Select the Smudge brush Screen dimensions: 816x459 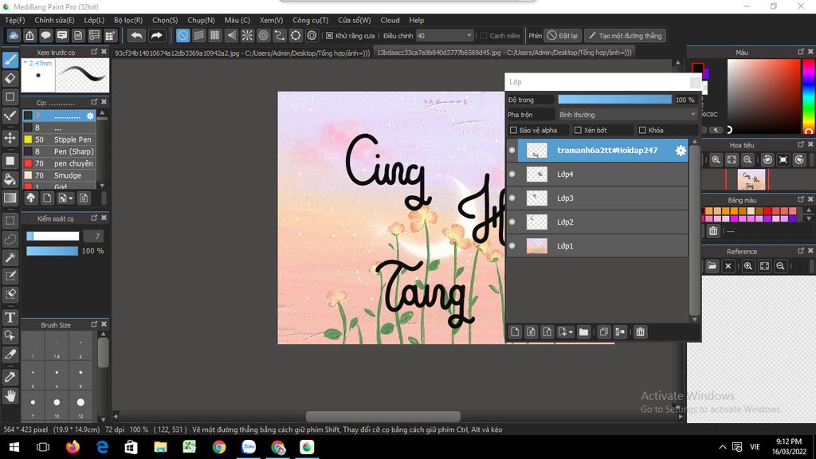(59, 175)
